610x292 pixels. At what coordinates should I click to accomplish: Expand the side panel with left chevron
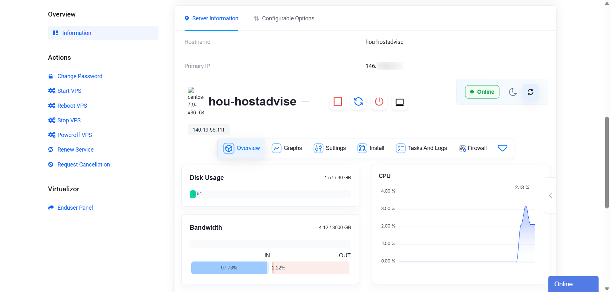pos(551,195)
